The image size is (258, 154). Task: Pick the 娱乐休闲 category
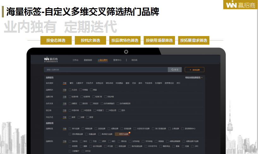(x=109, y=83)
